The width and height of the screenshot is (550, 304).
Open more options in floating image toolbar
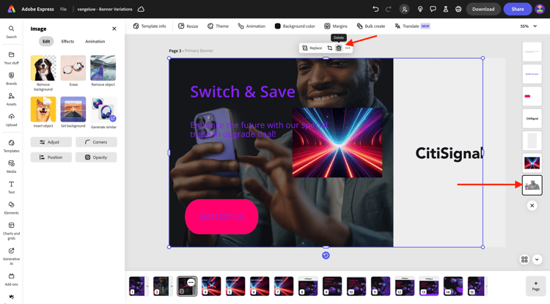(348, 48)
